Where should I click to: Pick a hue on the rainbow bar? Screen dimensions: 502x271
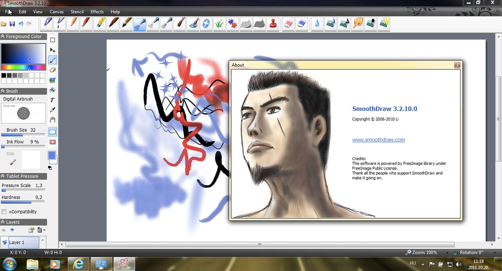pos(23,67)
